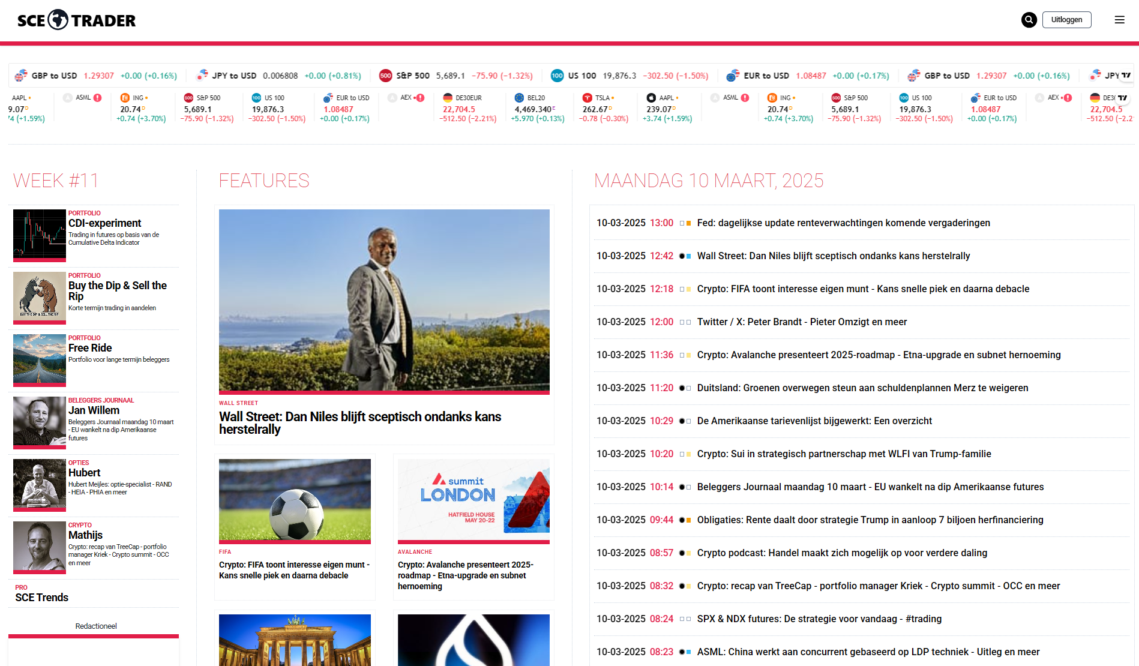
Task: Open the SCE Trends Pro link
Action: [x=42, y=598]
